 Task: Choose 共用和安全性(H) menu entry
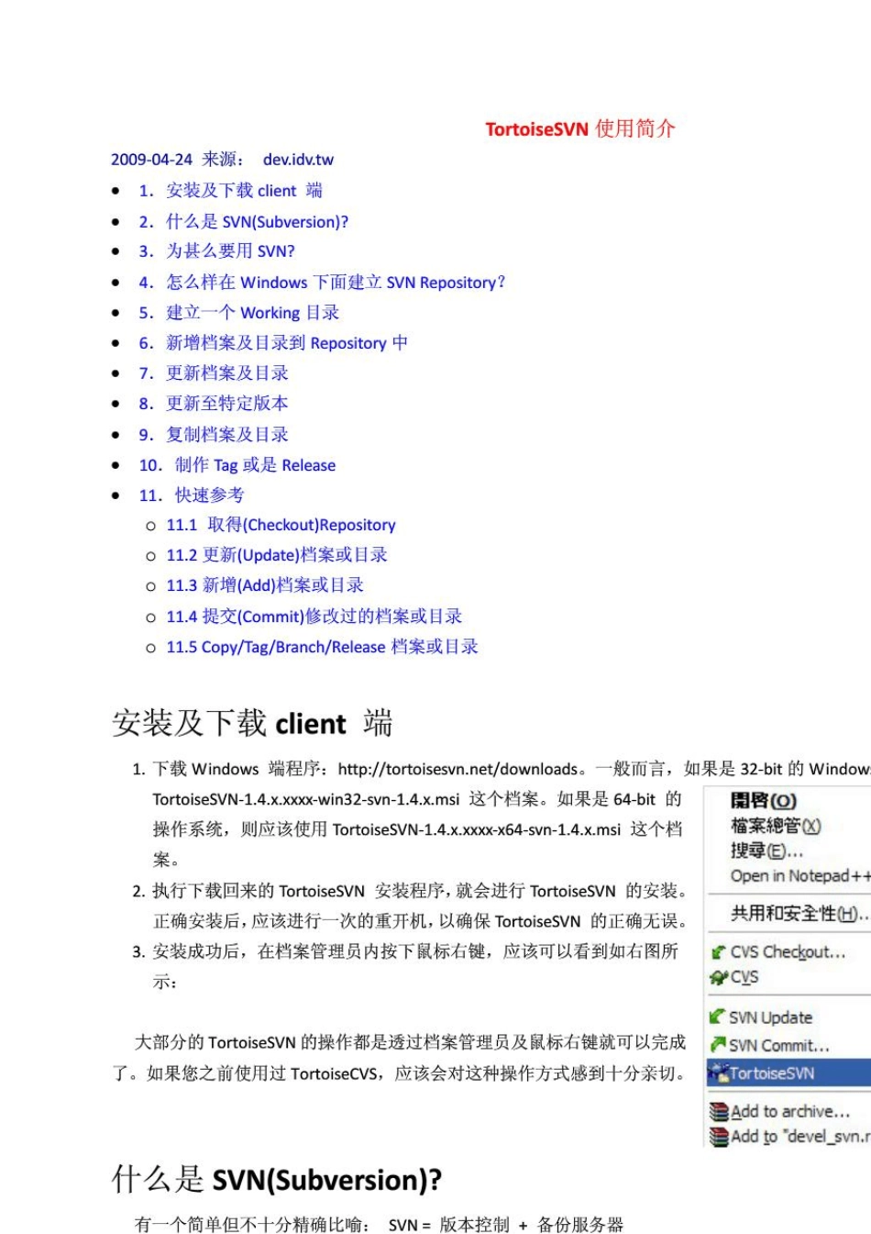click(799, 914)
